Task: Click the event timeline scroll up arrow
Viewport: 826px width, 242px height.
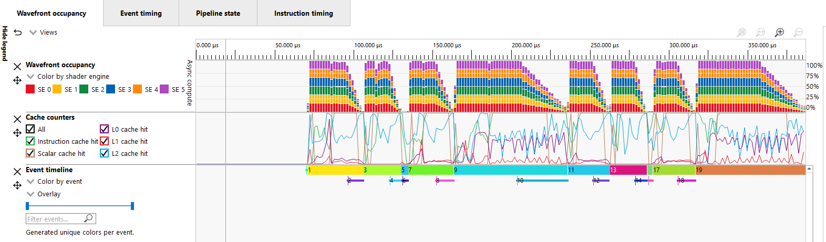Action: pos(809,169)
